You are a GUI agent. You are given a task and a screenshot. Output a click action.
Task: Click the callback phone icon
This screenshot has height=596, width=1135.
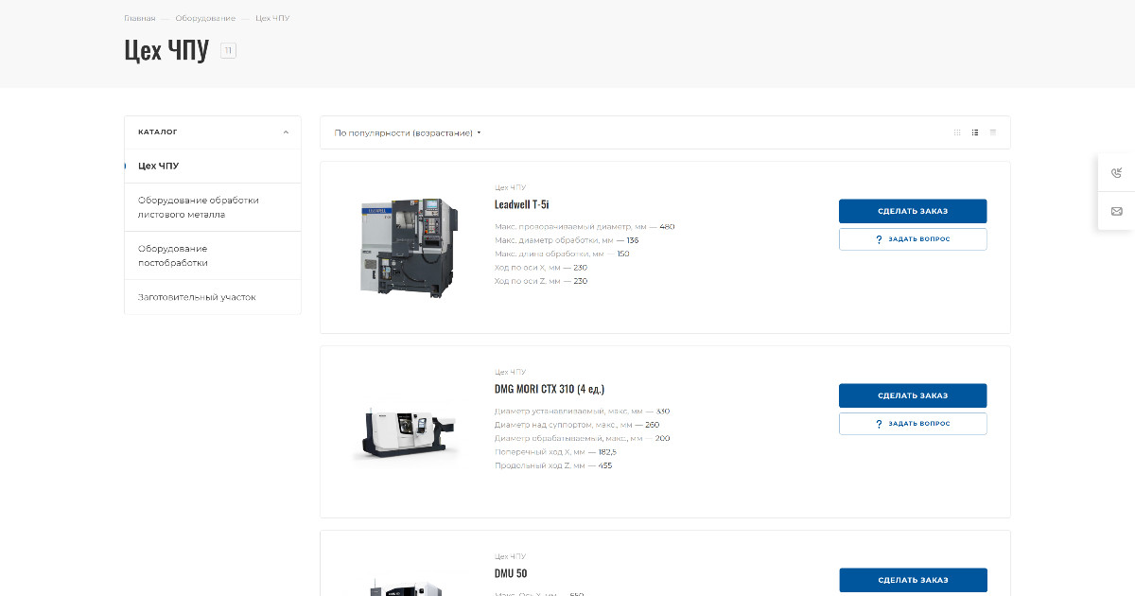[x=1116, y=172]
